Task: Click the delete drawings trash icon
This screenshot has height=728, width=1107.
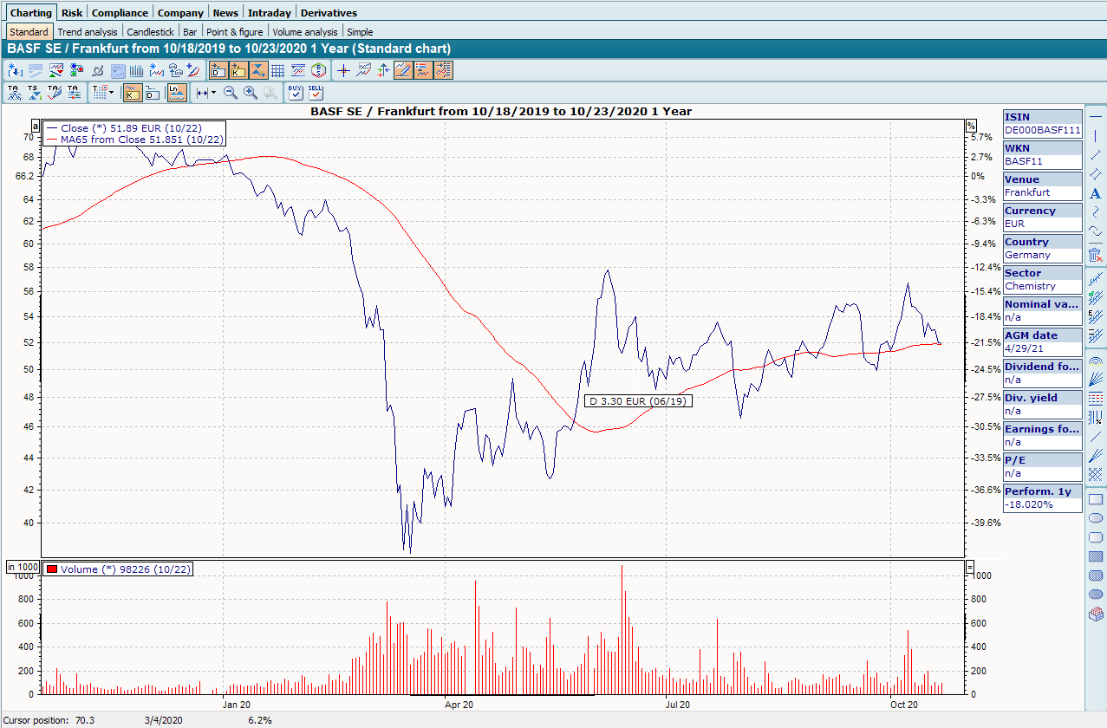Action: [x=1096, y=255]
